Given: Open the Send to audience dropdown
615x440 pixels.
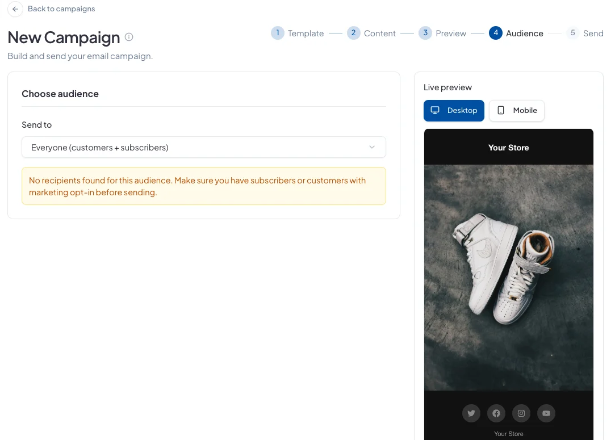Looking at the screenshot, I should coord(203,148).
